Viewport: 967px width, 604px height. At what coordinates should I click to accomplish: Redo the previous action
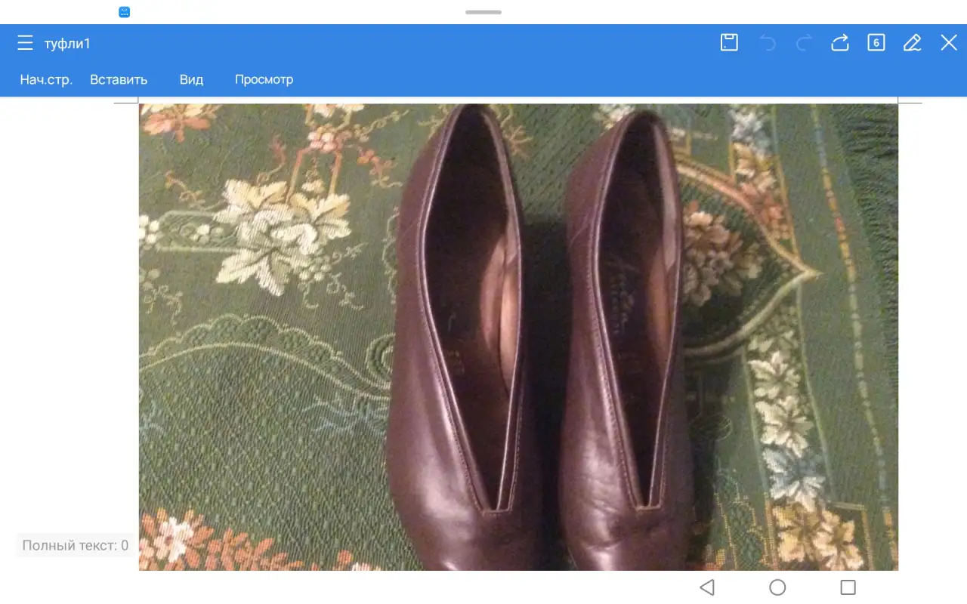click(804, 43)
